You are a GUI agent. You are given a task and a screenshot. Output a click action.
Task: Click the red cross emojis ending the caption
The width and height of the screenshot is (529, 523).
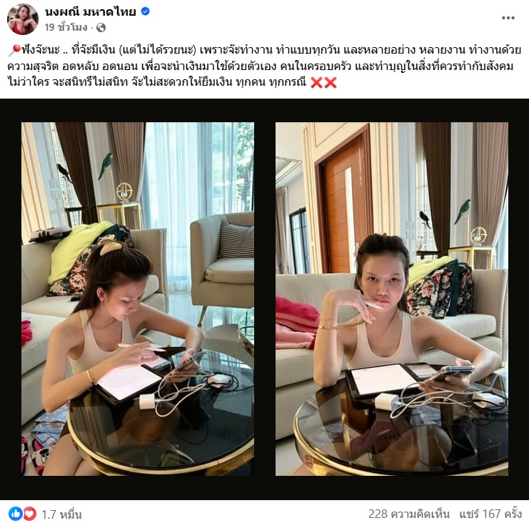tap(323, 82)
